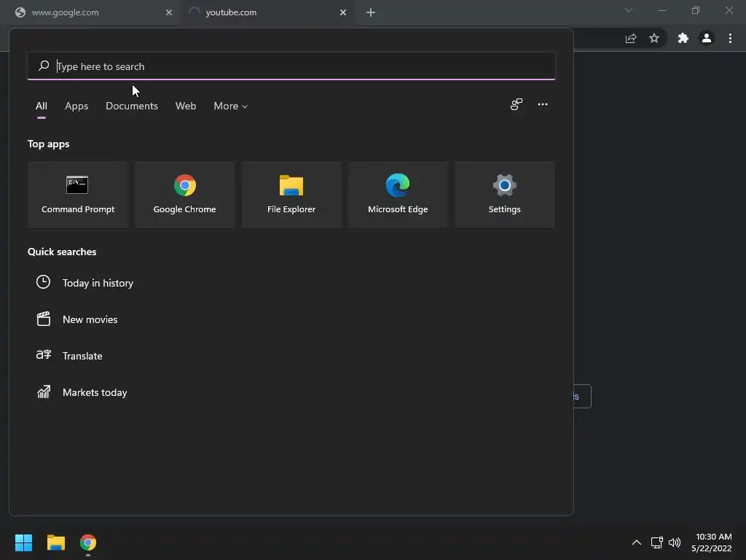Show hidden system tray icons
Viewport: 746px width, 560px height.
[636, 542]
